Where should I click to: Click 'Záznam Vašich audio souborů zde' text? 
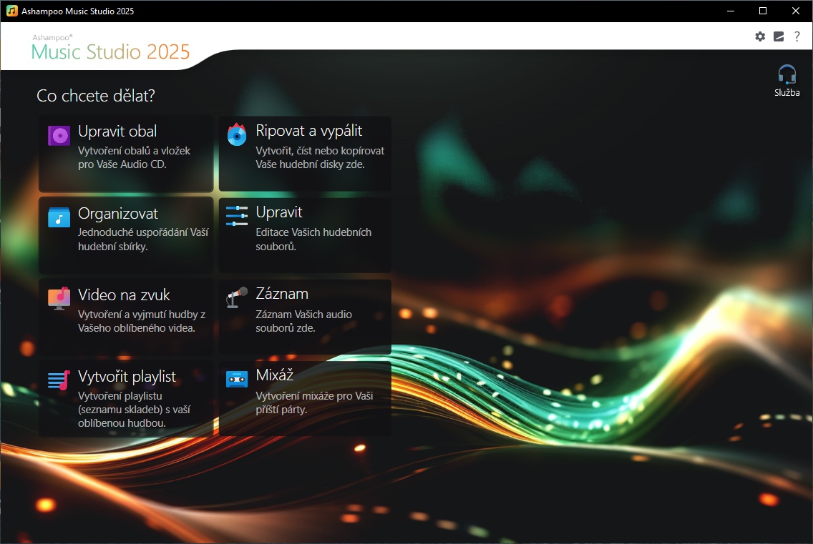tap(304, 321)
